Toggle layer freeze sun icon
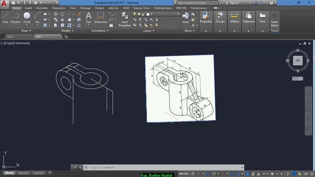 click(139, 14)
